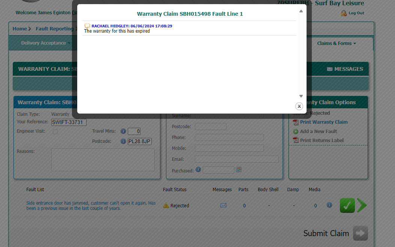This screenshot has width=395, height=247.
Task: Click the Purchased info icon
Action: (198, 169)
